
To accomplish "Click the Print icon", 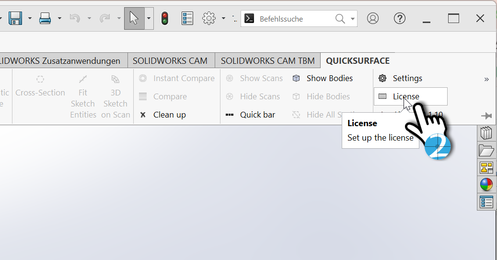I will tap(45, 18).
